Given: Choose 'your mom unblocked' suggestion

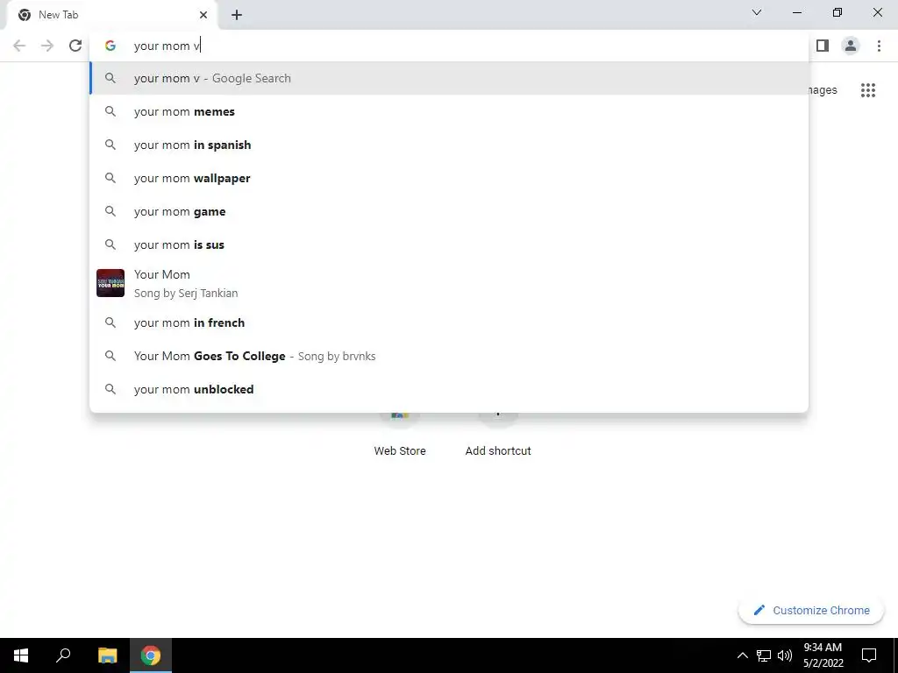Looking at the screenshot, I should 449,389.
